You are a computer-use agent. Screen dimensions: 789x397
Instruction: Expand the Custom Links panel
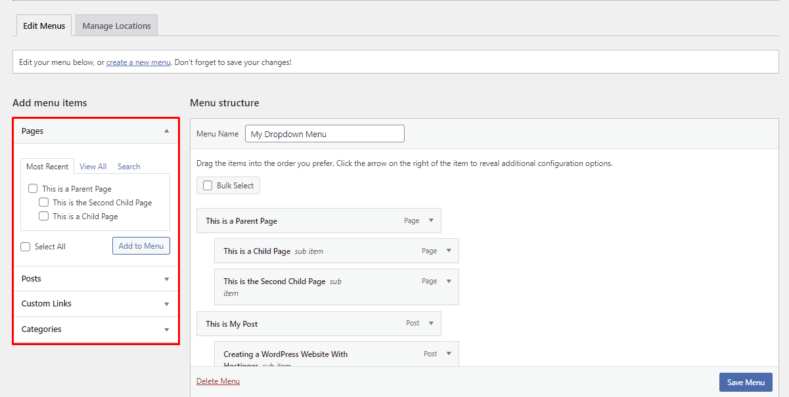167,303
